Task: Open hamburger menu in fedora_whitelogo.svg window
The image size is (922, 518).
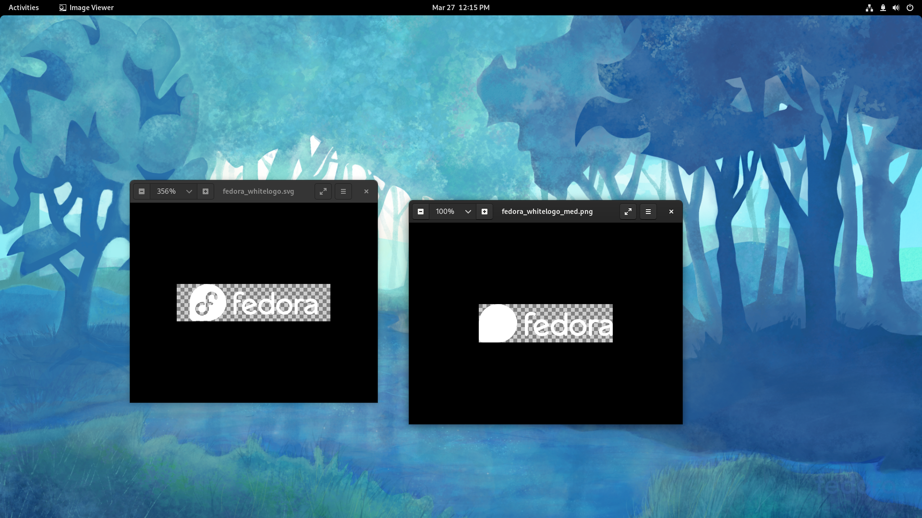Action: 343,191
